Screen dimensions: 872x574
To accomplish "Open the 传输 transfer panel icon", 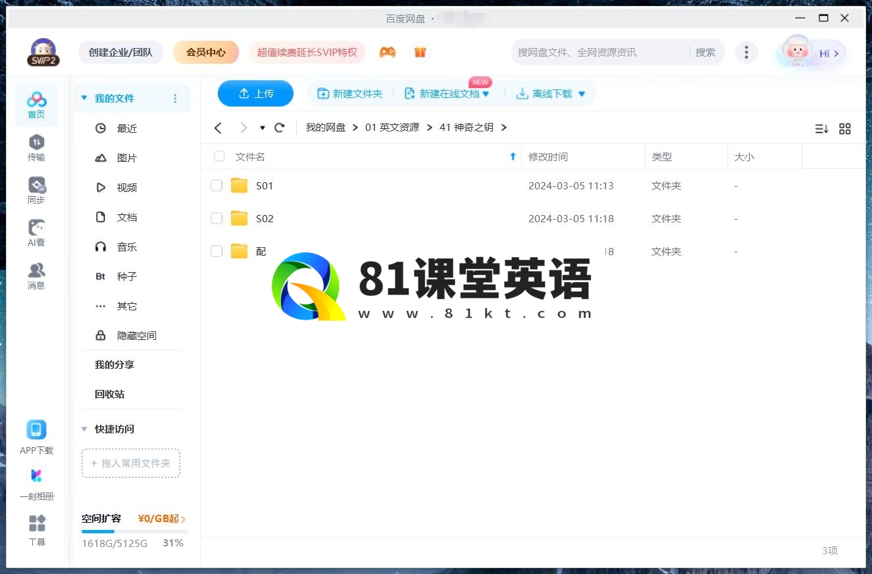I will (36, 143).
